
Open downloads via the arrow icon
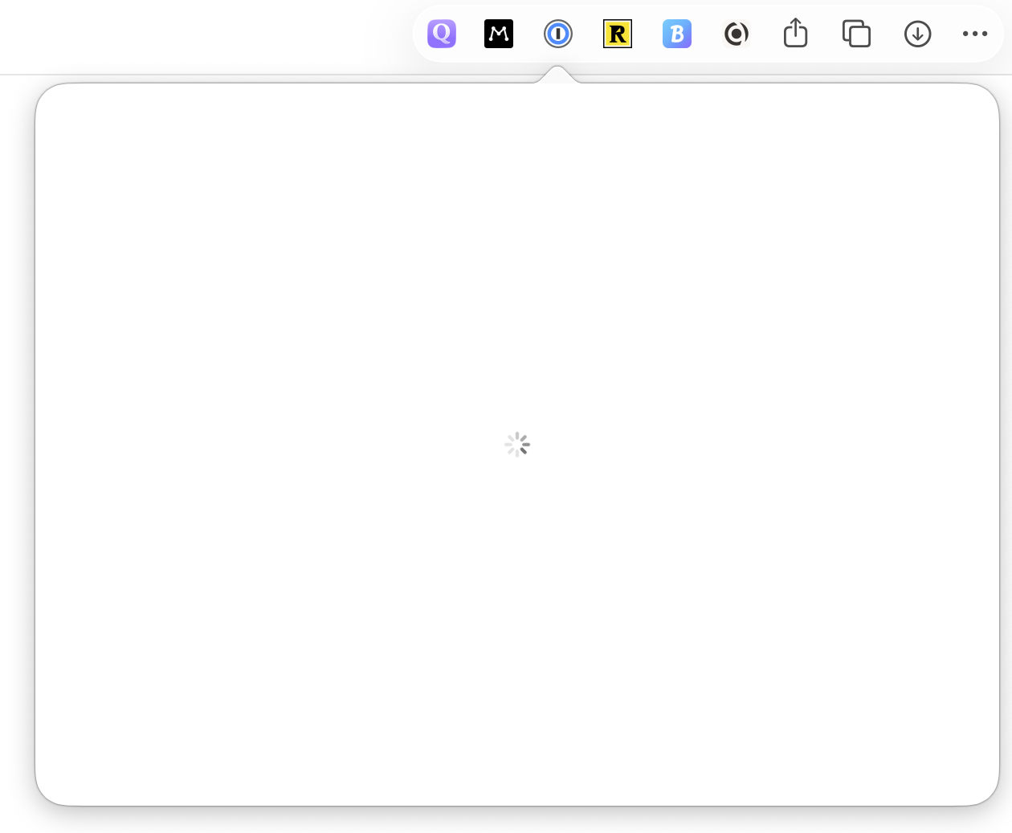pyautogui.click(x=917, y=34)
